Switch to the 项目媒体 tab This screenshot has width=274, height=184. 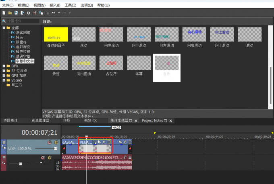[x=10, y=121]
